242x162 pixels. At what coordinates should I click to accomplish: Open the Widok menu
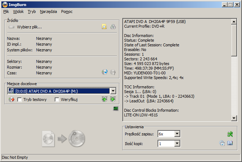click(18, 11)
